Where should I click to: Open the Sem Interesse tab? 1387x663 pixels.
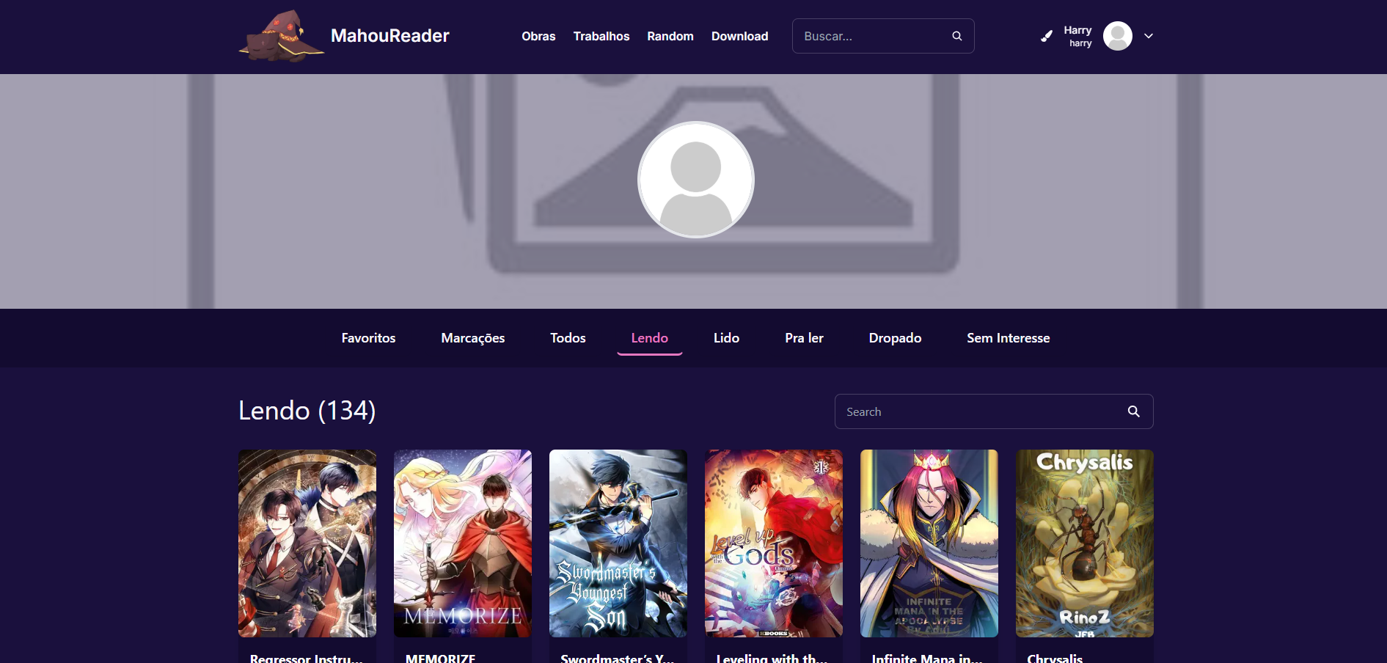click(1008, 338)
